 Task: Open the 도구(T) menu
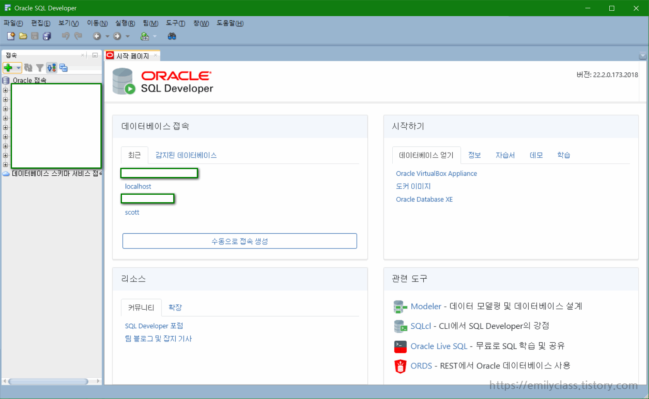(175, 23)
